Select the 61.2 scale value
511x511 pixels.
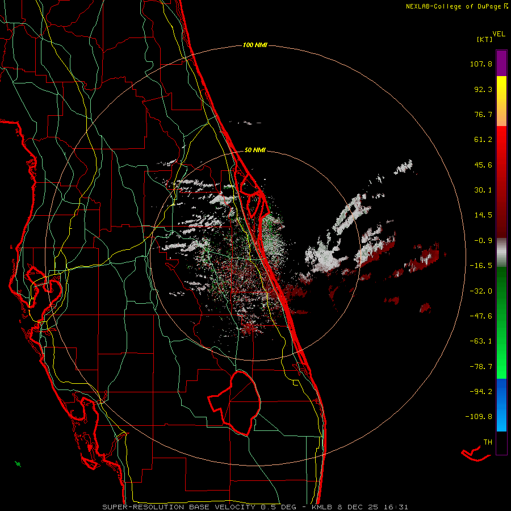[483, 140]
